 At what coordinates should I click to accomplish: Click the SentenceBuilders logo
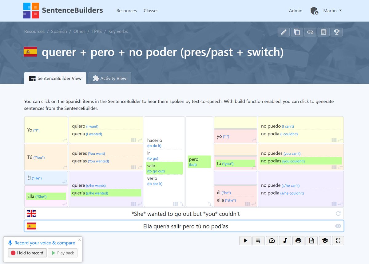point(63,10)
